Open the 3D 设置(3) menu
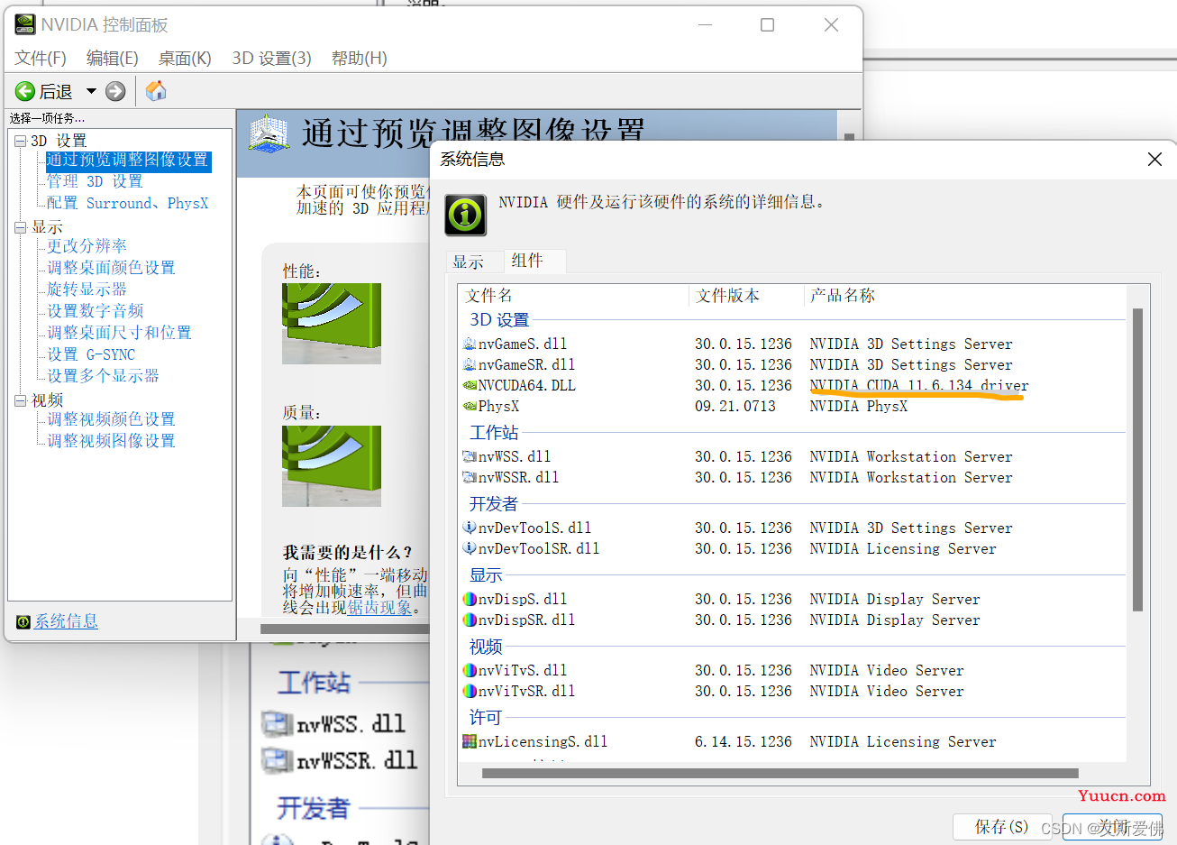 271,58
